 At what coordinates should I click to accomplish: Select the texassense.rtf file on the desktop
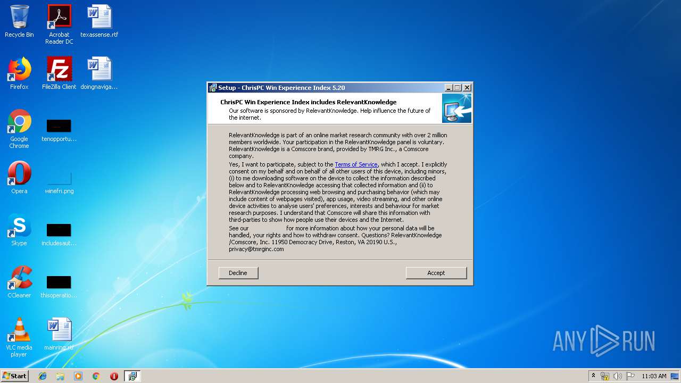99,21
